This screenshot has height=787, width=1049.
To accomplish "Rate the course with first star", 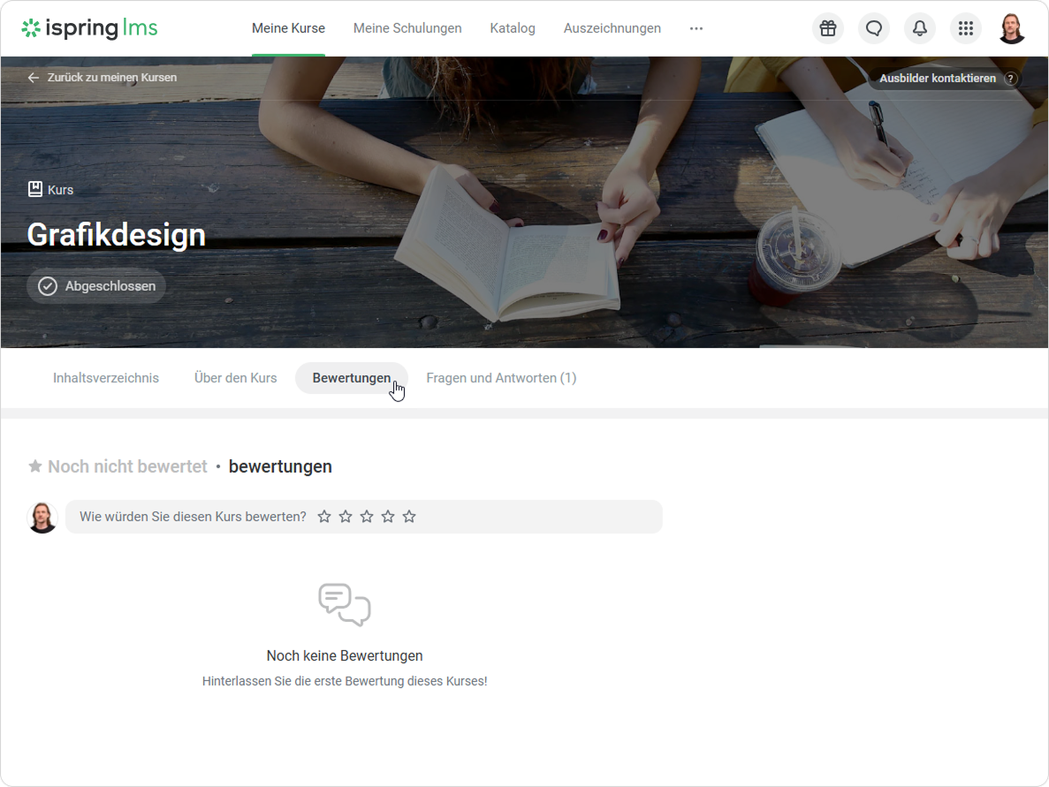I will pyautogui.click(x=324, y=517).
